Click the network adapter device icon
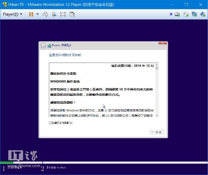This screenshot has height=175, width=208. point(194,14)
